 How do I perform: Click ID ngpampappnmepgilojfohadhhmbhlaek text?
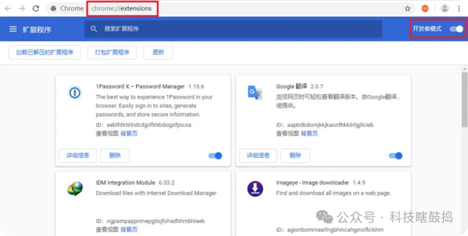point(150,221)
